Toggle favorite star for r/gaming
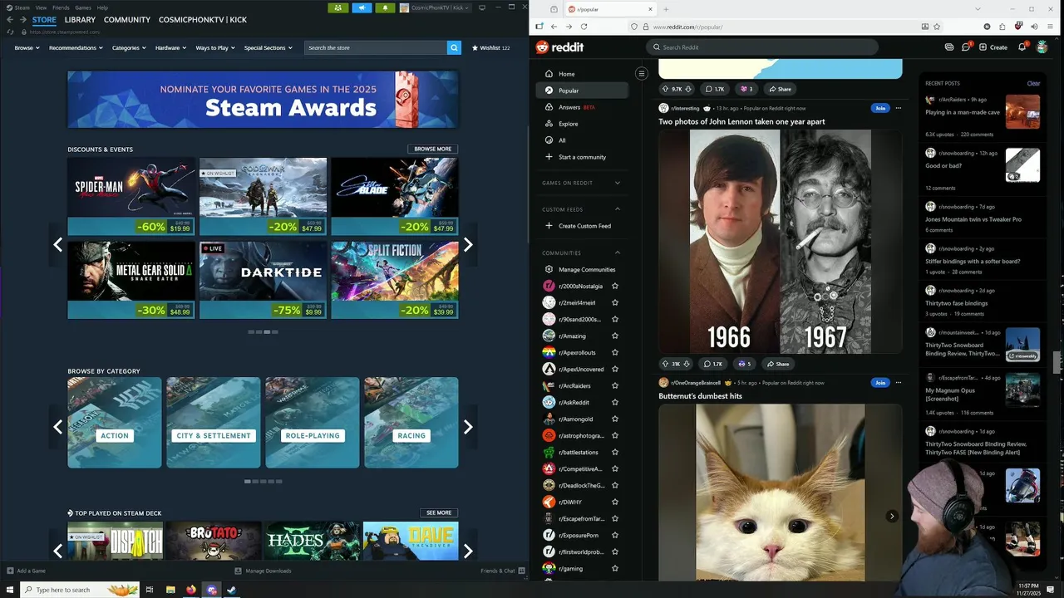The image size is (1064, 598). coord(615,568)
